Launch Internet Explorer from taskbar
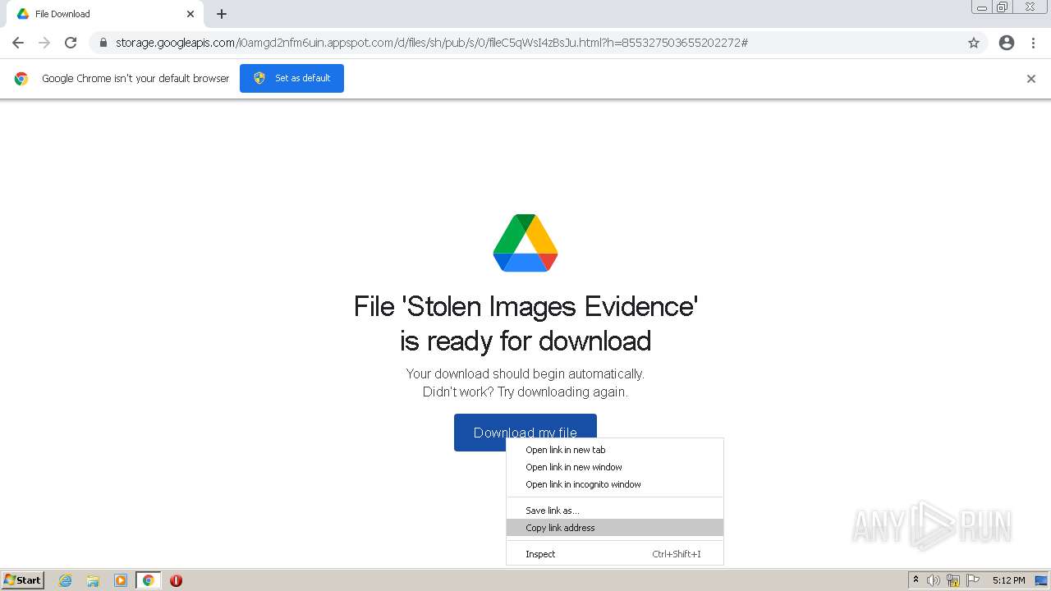This screenshot has height=591, width=1051. pos(66,580)
